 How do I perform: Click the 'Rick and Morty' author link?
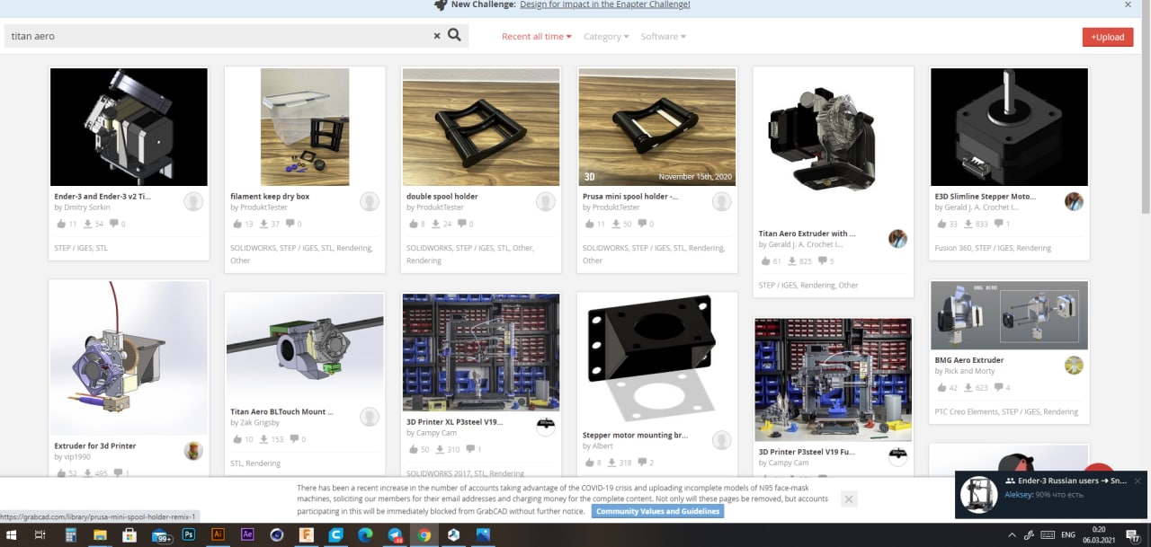[969, 371]
